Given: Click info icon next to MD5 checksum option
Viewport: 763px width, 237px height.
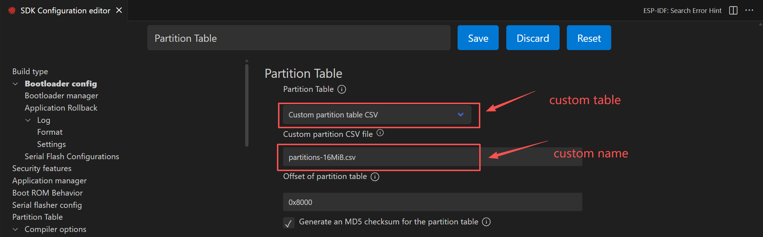Looking at the screenshot, I should point(486,222).
